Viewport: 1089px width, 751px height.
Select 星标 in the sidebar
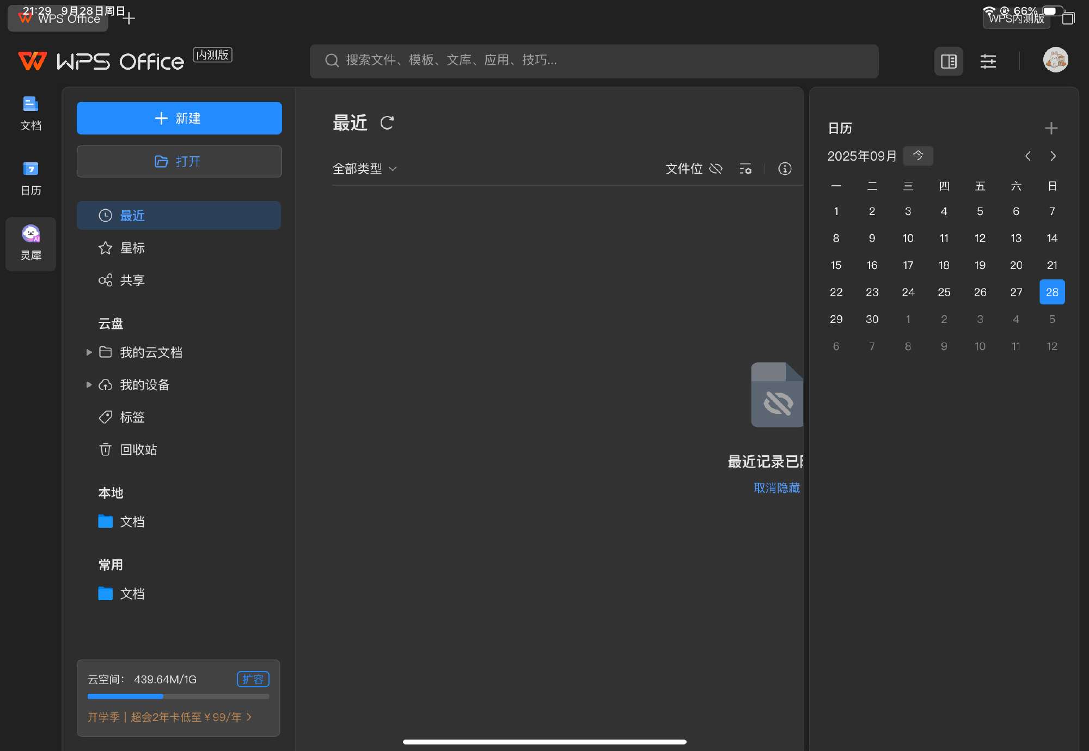click(x=132, y=248)
